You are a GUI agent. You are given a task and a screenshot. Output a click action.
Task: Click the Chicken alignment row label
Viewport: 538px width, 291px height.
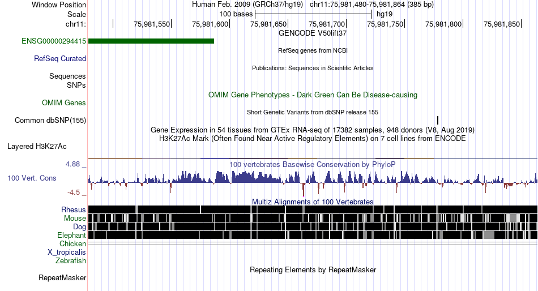(72, 243)
